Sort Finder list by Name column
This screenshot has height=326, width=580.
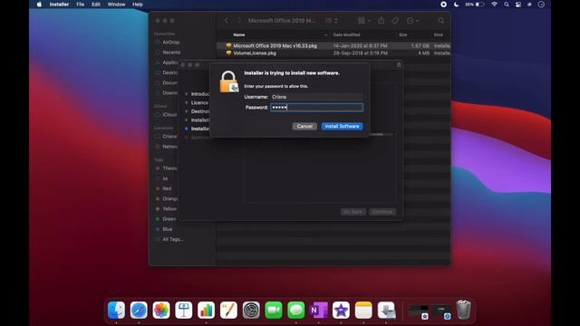(239, 34)
